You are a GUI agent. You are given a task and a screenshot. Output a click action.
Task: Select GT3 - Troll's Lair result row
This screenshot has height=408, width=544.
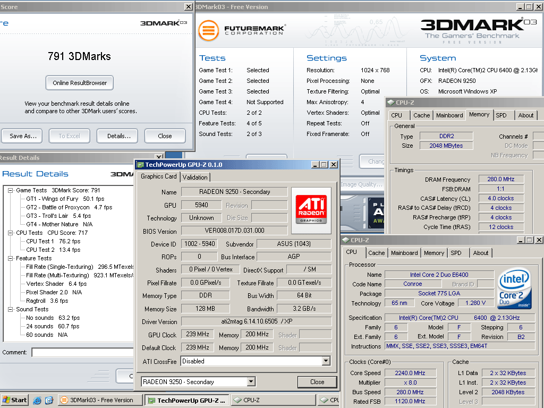58,216
